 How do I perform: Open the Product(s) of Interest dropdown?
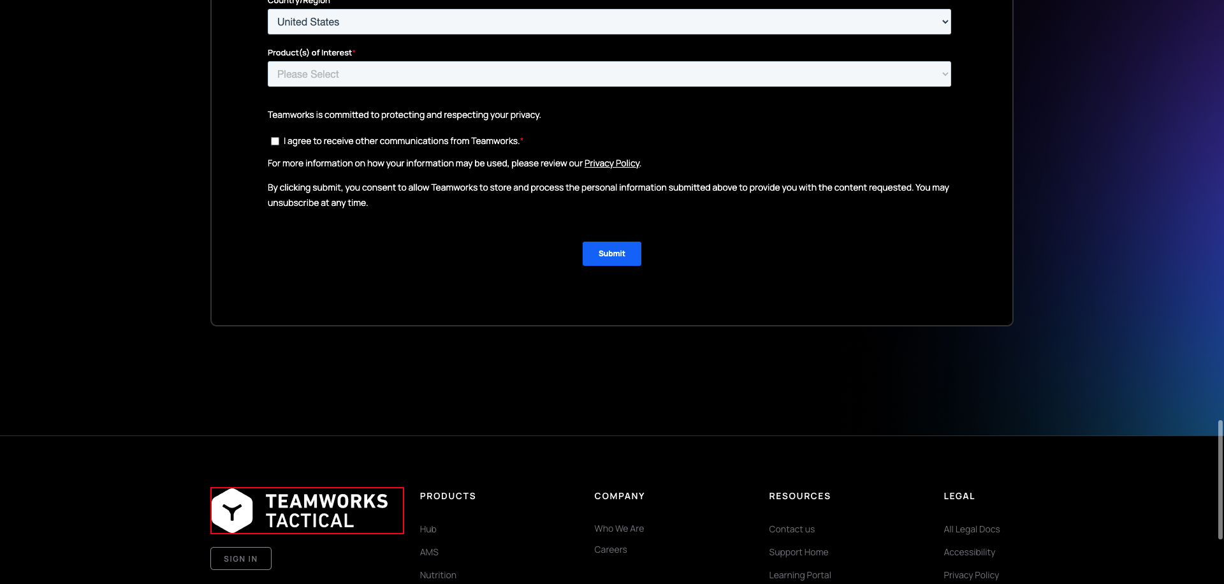609,73
